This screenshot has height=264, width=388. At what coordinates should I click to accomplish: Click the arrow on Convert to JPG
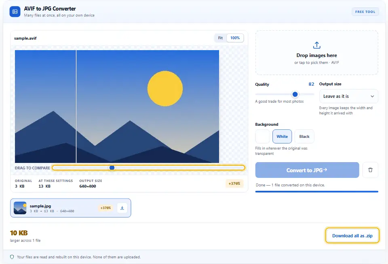[x=325, y=170]
